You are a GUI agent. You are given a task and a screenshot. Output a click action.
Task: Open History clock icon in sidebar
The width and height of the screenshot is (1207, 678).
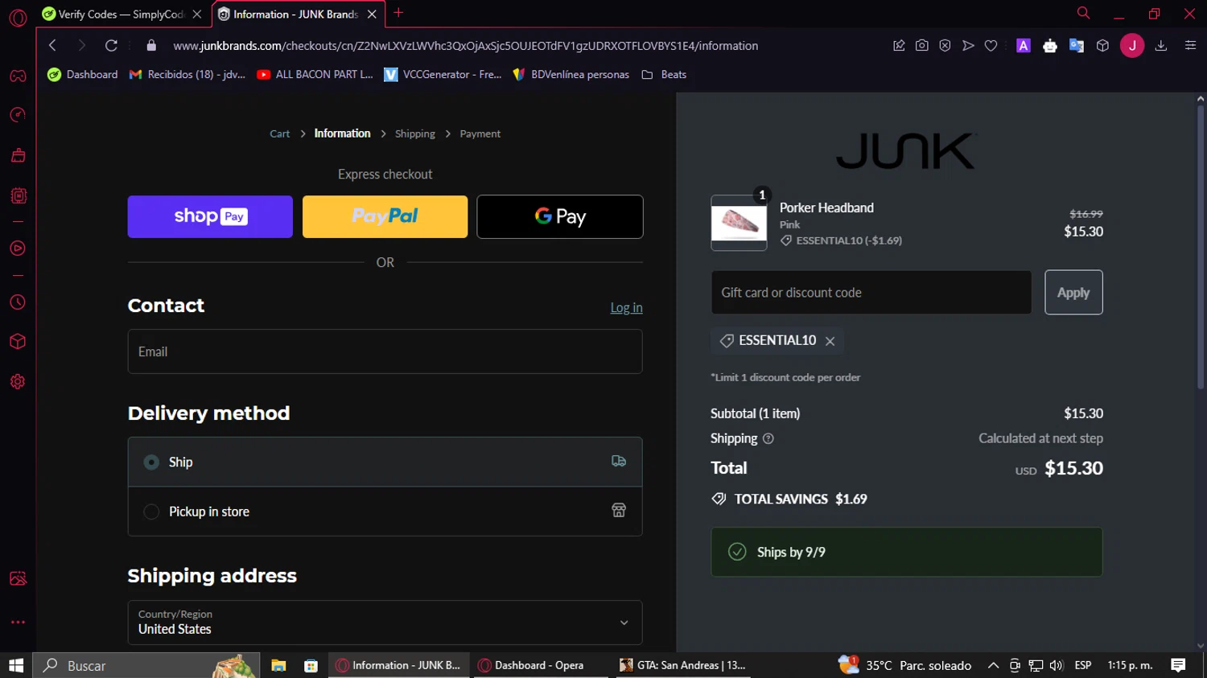[x=18, y=302]
